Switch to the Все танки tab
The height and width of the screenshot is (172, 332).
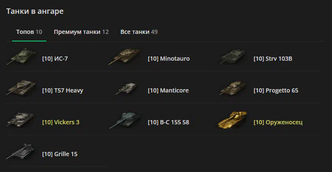tap(139, 32)
